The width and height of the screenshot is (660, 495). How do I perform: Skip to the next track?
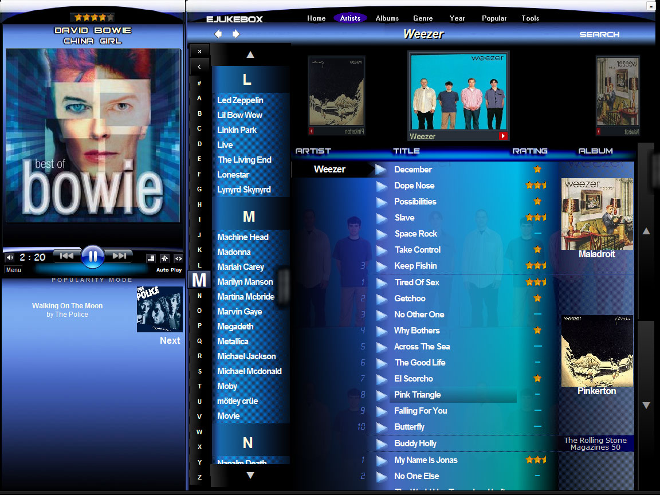point(119,256)
